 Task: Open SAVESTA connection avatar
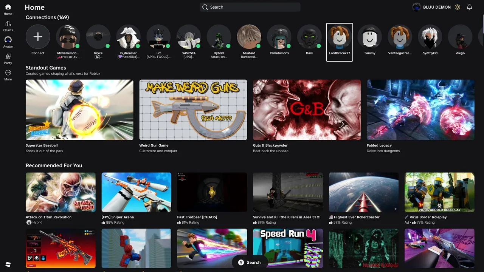coord(189,37)
